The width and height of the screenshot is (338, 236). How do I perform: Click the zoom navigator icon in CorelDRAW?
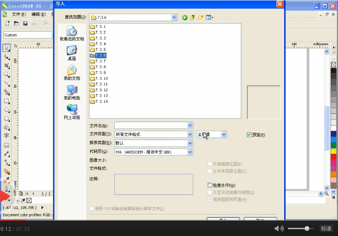[326, 194]
